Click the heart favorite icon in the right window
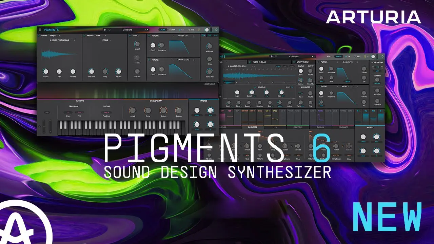The height and width of the screenshot is (244, 434). pyautogui.click(x=276, y=57)
